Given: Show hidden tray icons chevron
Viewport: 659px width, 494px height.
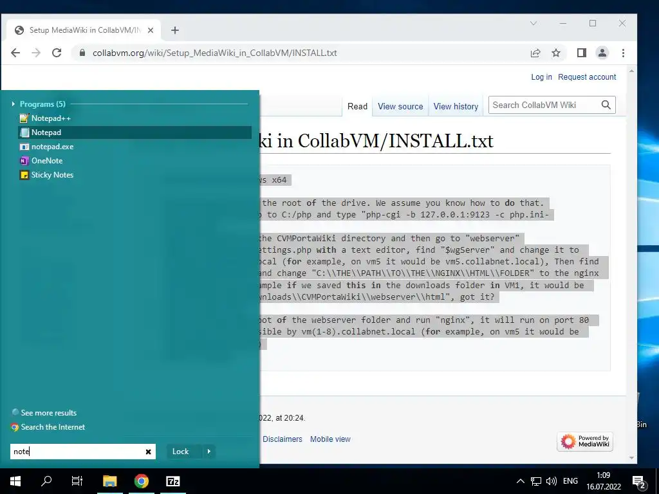Looking at the screenshot, I should 520,481.
